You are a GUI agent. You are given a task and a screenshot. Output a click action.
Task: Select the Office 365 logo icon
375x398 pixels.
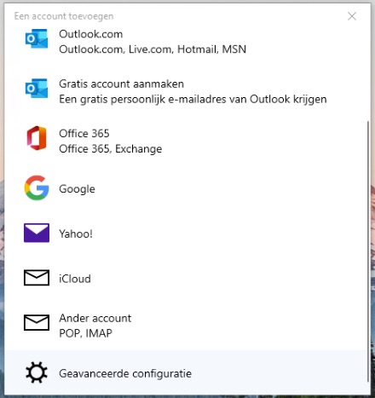(37, 138)
